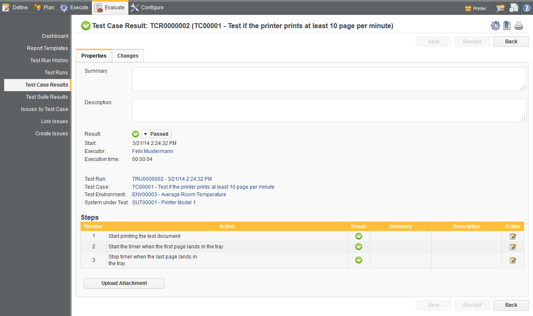This screenshot has height=316, width=533.
Task: Click step 3 result check icon
Action: tap(359, 260)
